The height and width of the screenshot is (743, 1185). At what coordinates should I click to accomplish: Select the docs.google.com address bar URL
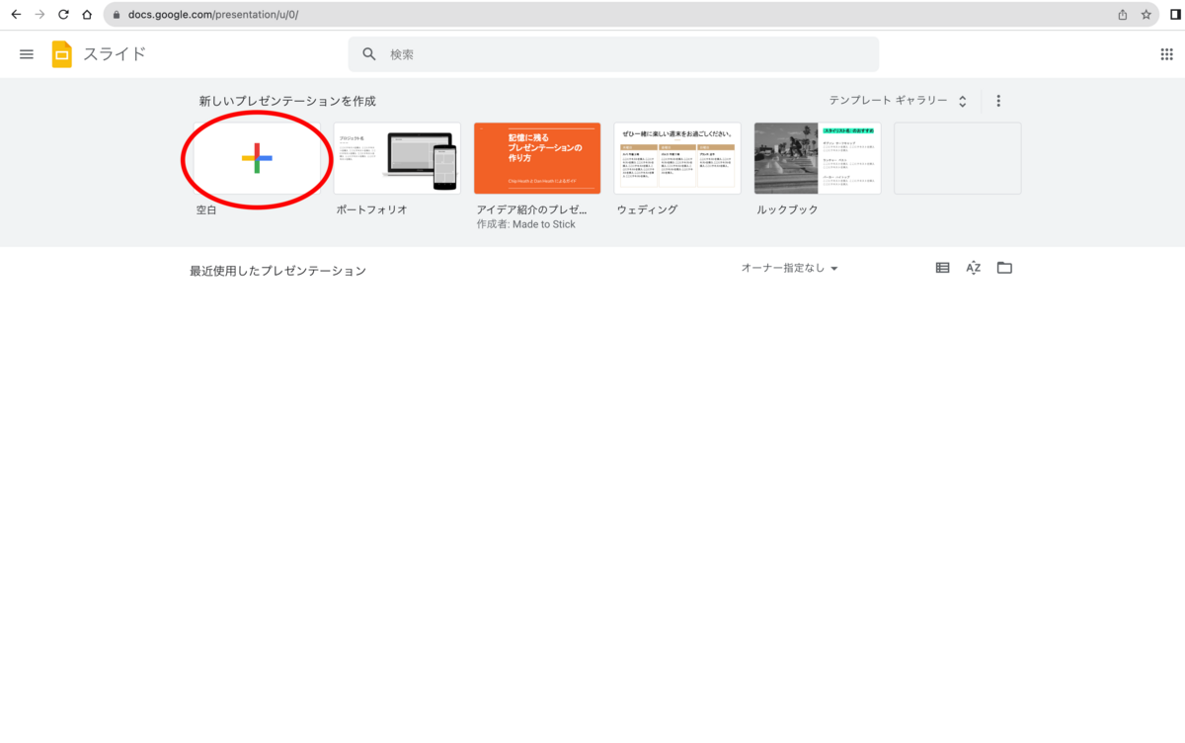(213, 15)
